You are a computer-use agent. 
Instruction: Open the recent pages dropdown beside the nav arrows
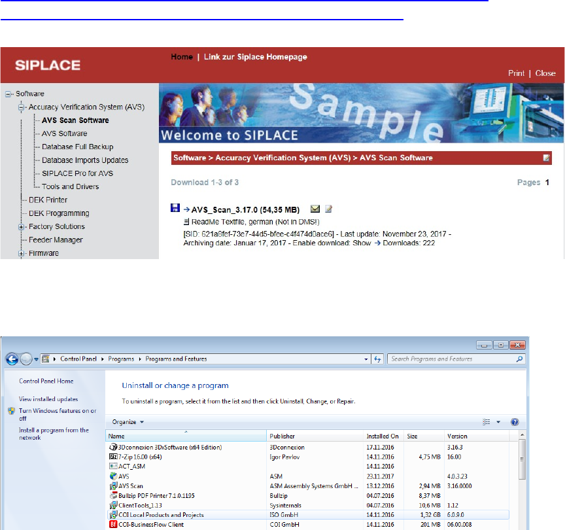pos(36,359)
